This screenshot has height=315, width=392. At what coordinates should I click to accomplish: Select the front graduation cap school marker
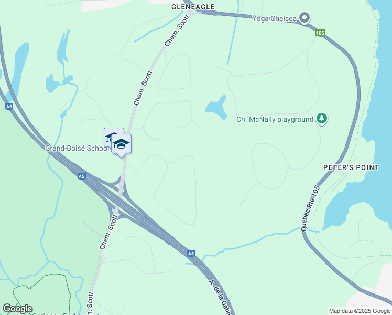(121, 145)
